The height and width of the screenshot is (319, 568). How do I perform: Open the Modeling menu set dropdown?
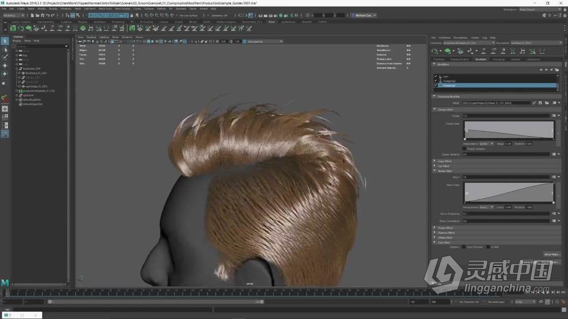(x=13, y=15)
